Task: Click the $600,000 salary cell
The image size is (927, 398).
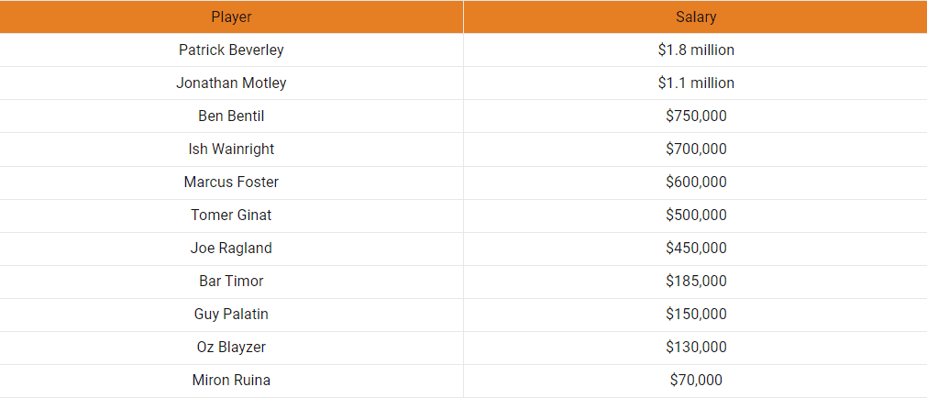Action: pyautogui.click(x=696, y=182)
